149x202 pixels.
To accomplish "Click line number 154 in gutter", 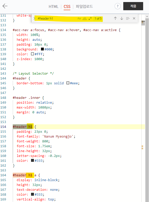I will pyautogui.click(x=3, y=127).
